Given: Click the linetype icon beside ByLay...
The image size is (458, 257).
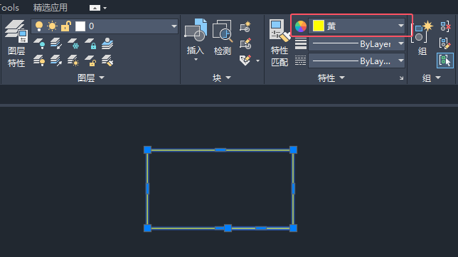Looking at the screenshot, I should (x=301, y=61).
